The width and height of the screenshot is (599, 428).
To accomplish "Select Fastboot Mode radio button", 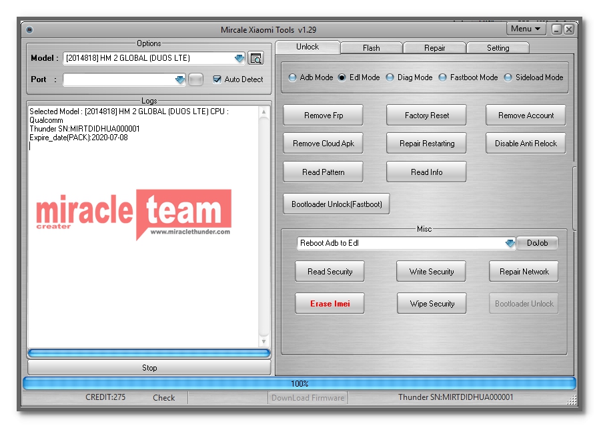I will pos(442,77).
